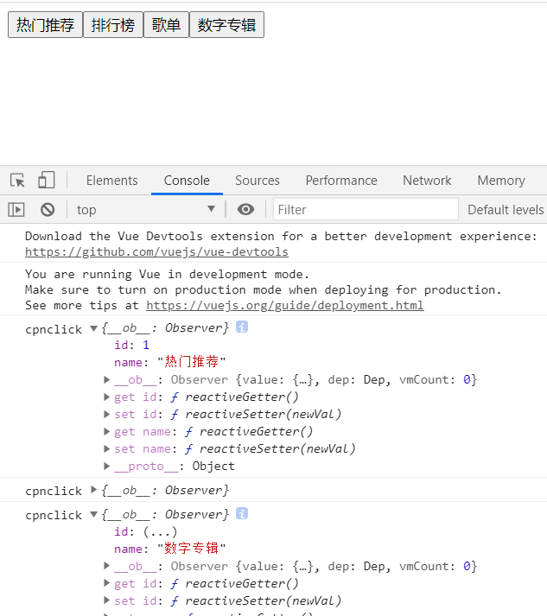
Task: Switch to the Console tab
Action: click(x=187, y=181)
